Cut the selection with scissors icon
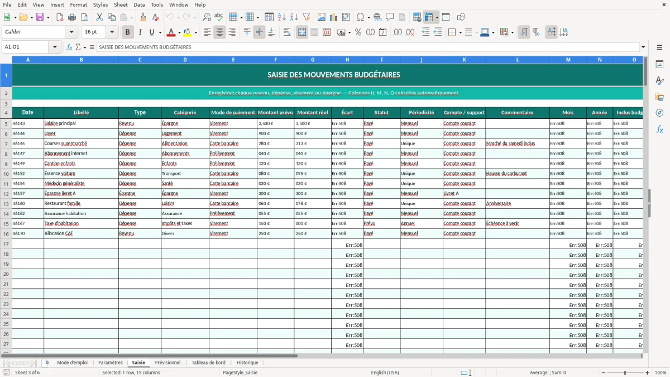Viewport: 670px width, 377px height. point(99,17)
